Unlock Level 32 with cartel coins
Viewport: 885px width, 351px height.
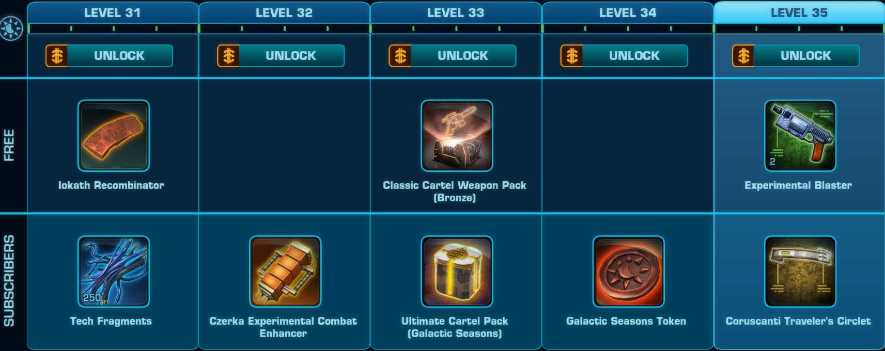pos(281,56)
